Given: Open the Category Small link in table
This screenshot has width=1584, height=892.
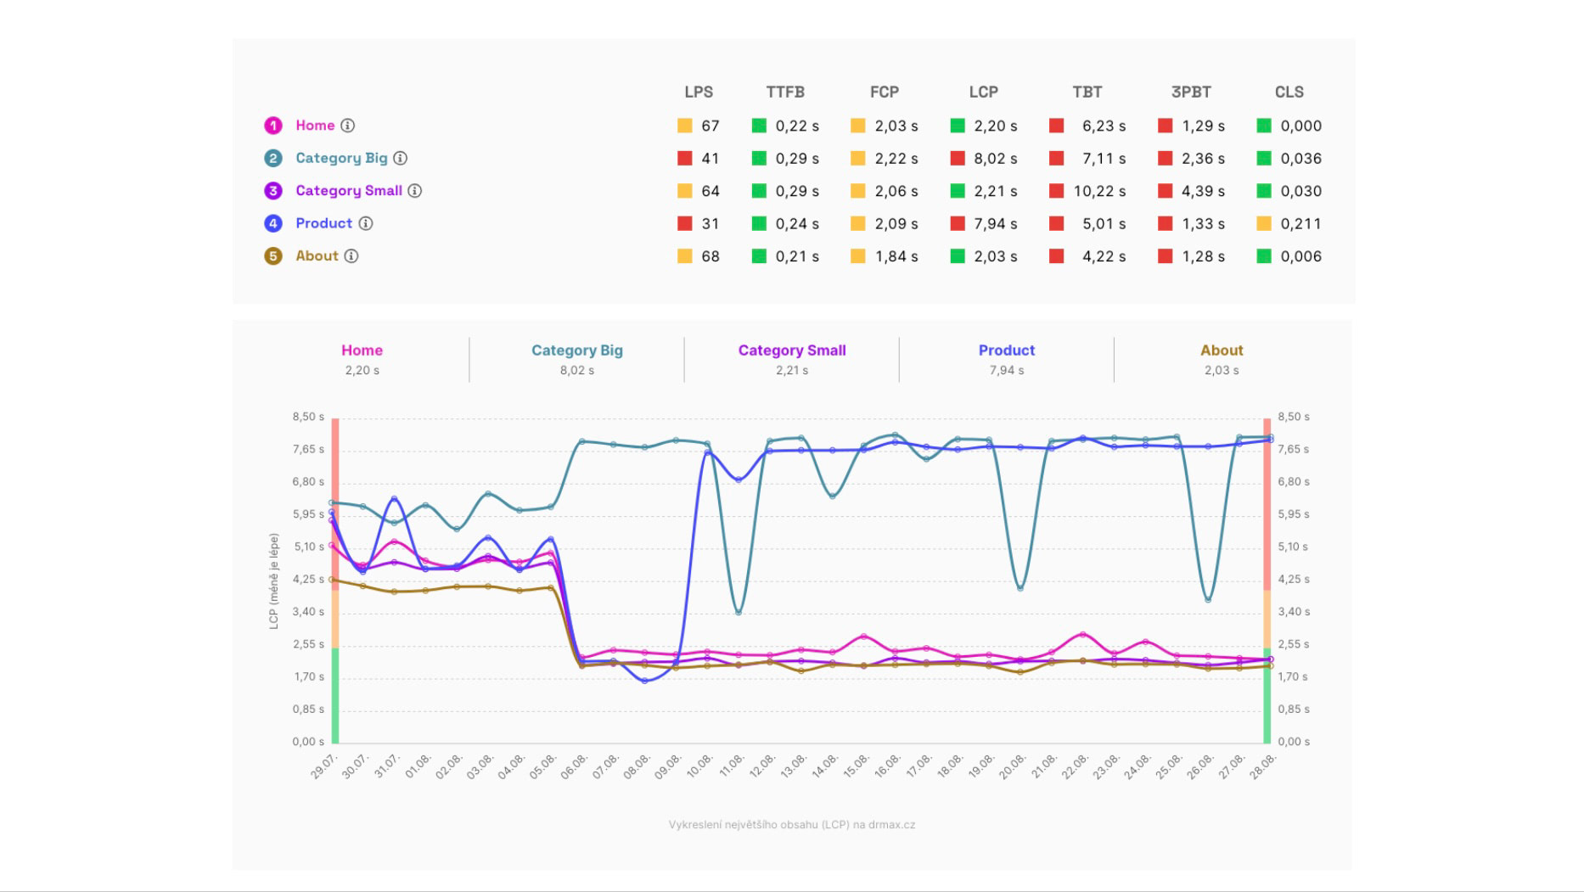Looking at the screenshot, I should click(349, 191).
